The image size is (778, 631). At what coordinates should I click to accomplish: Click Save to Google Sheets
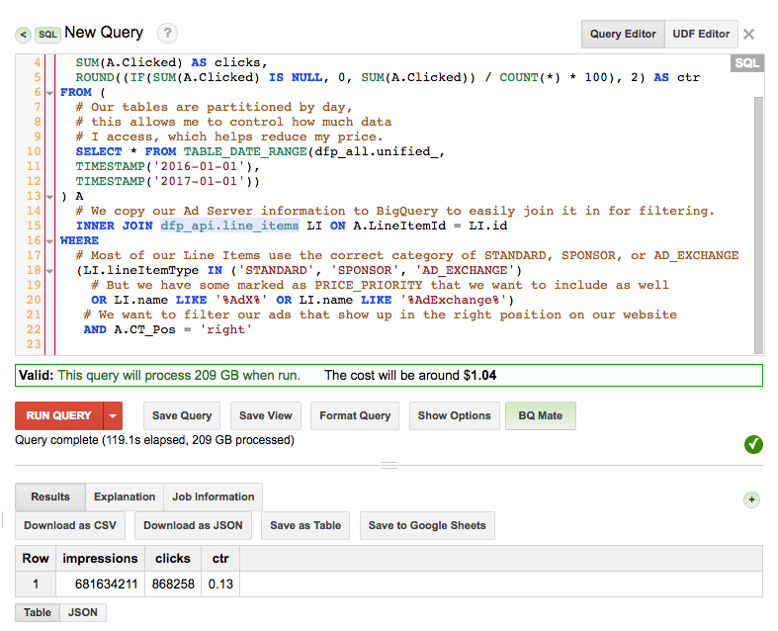[427, 525]
